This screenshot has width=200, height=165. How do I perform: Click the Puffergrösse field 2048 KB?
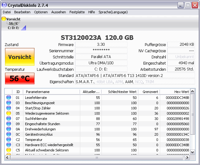(181, 44)
